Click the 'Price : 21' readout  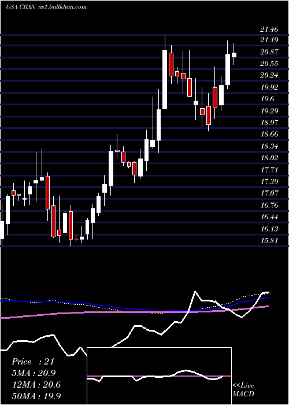click(x=33, y=362)
